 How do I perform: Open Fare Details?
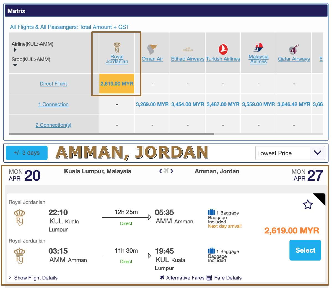228,278
